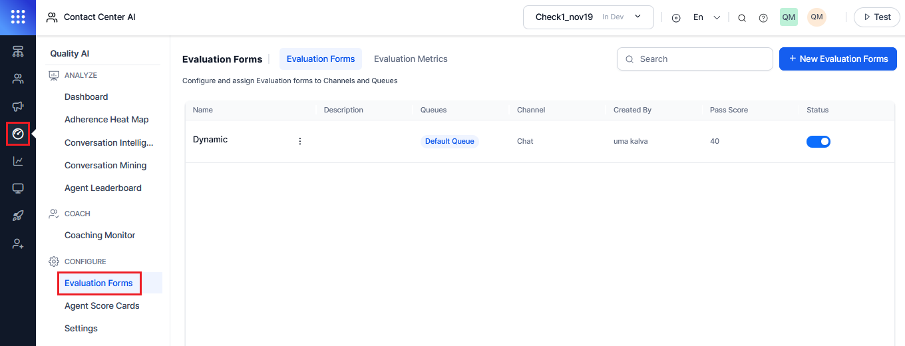The image size is (905, 346).
Task: Open the megaphone campaigns icon
Action: coord(18,106)
